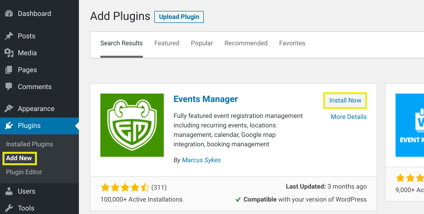Click the Plugins plug icon

pyautogui.click(x=9, y=125)
